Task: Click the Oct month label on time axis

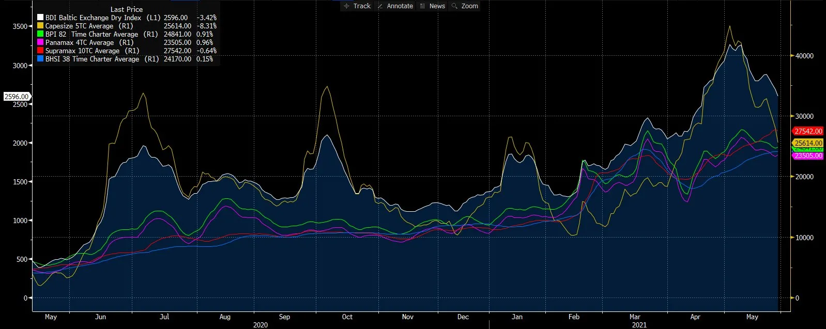Action: pyautogui.click(x=347, y=317)
